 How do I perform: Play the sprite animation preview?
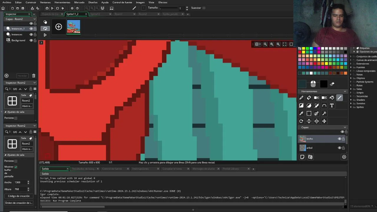[x=45, y=35]
